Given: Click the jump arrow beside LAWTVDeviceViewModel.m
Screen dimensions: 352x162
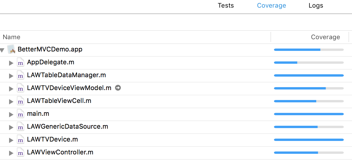Looking at the screenshot, I should click(118, 88).
